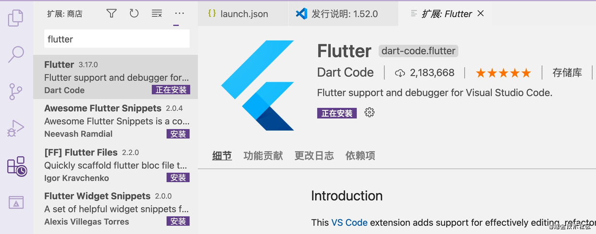Screen dimensions: 596x234
Task: Click the 2,183,668 download count
Action: coord(424,73)
